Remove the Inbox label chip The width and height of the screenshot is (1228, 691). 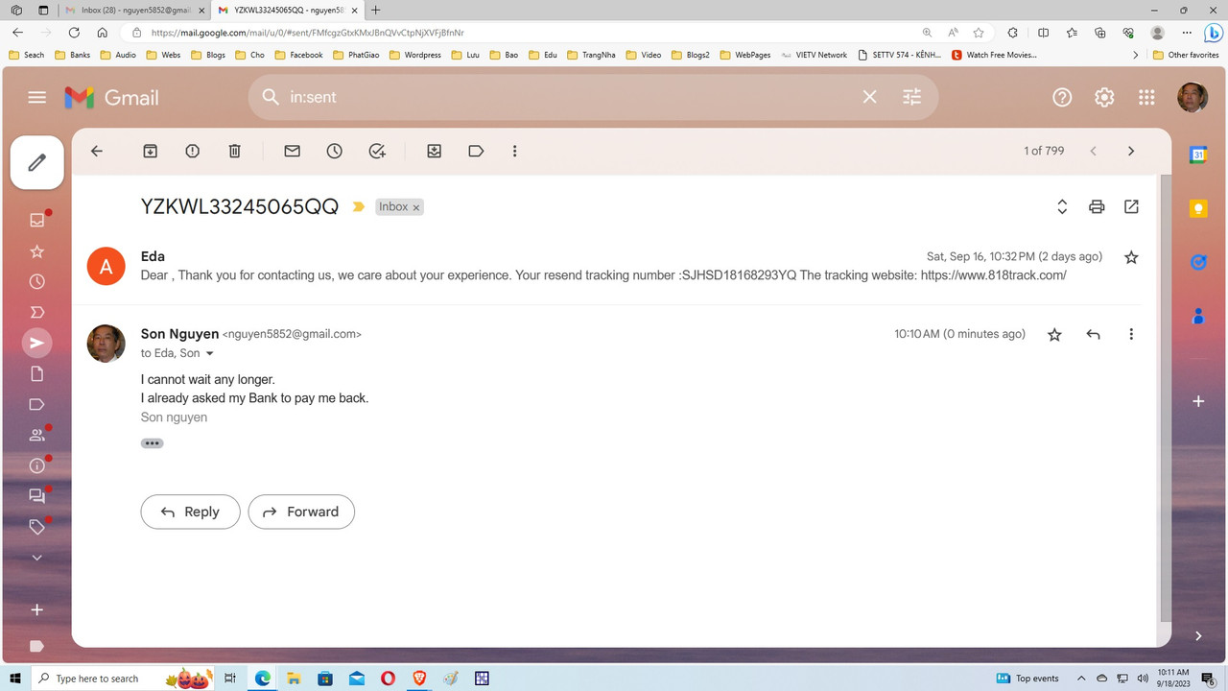pos(416,206)
